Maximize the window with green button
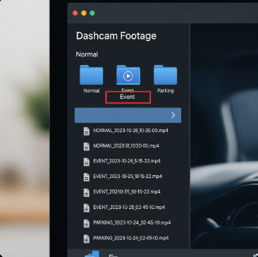The width and height of the screenshot is (258, 257). (92, 13)
